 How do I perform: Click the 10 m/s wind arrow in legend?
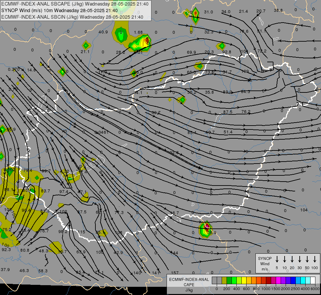(284, 259)
